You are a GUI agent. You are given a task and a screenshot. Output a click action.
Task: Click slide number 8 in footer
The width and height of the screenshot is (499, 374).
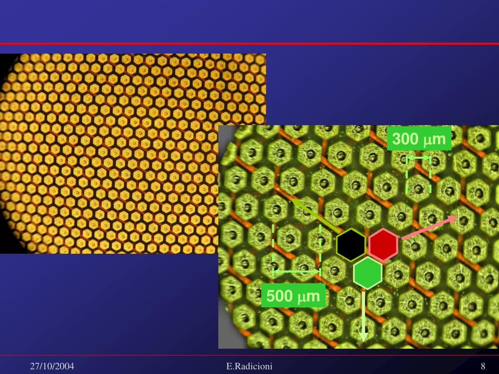(x=483, y=366)
